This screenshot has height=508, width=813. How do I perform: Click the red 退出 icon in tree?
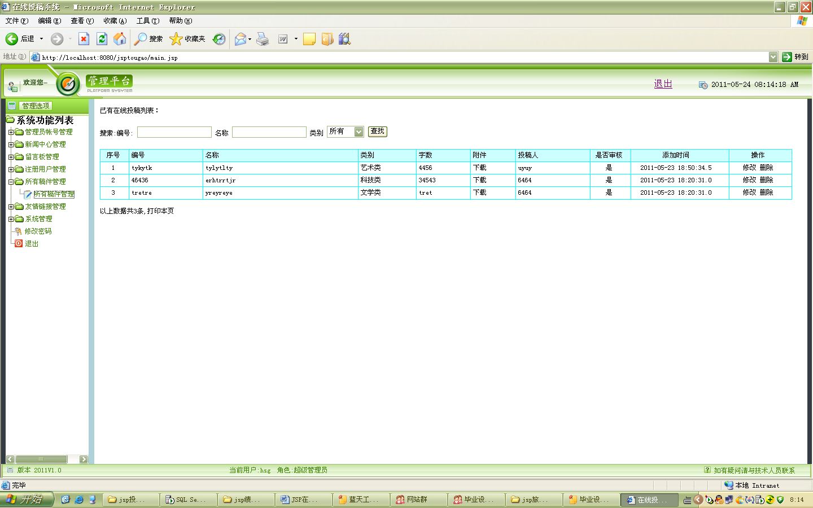(x=19, y=244)
